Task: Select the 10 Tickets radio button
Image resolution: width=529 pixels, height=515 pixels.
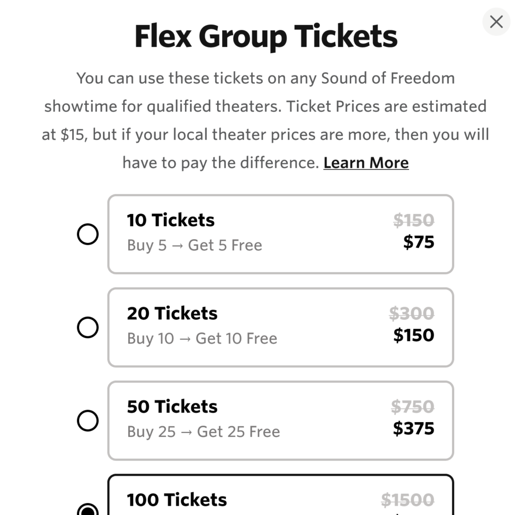Action: click(x=88, y=235)
